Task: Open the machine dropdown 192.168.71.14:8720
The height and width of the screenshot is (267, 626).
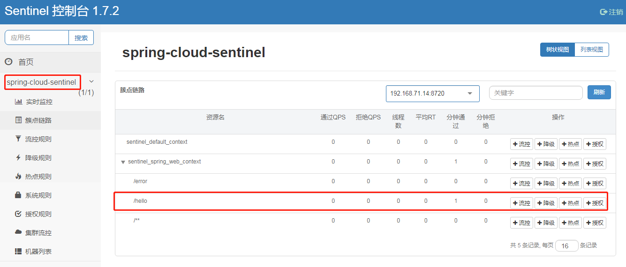Action: (433, 94)
